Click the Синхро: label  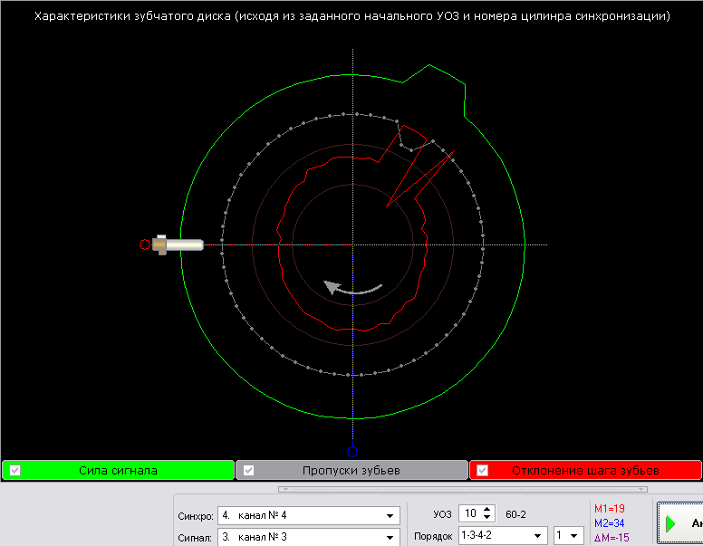(196, 516)
